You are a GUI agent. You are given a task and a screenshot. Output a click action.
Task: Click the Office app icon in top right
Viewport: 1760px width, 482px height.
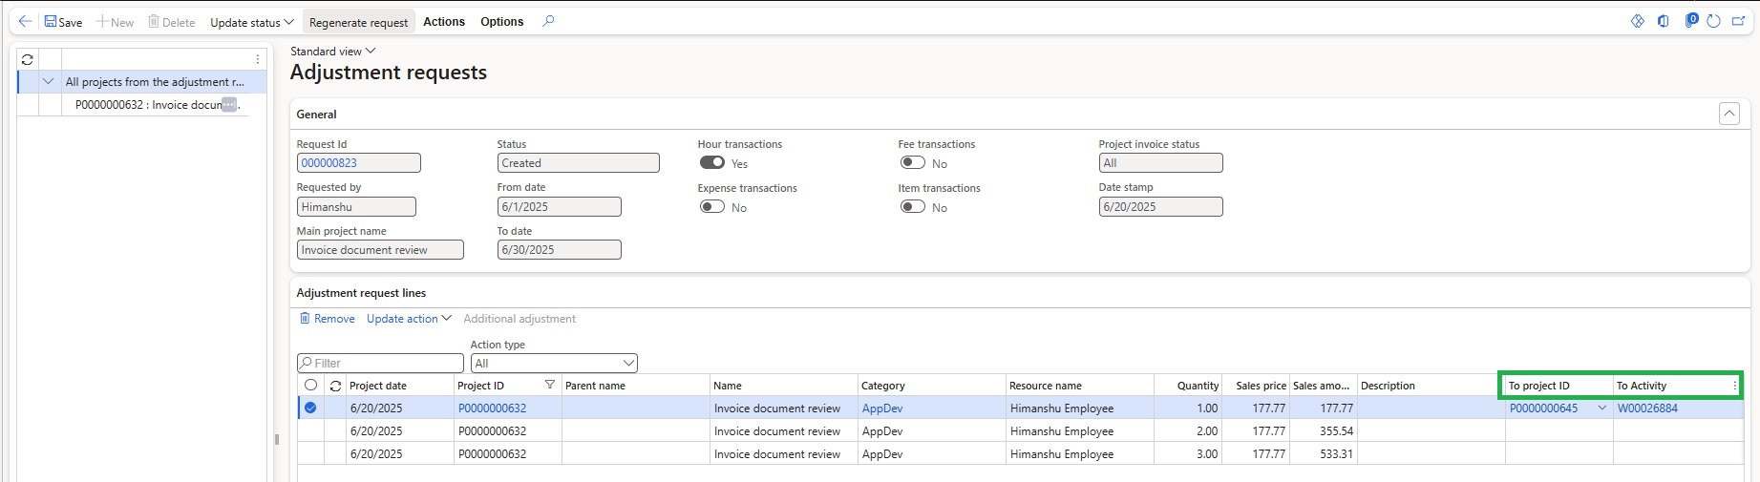tap(1663, 21)
